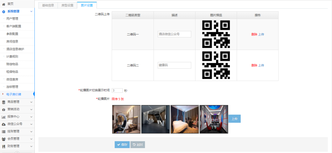Select the second carousel image, dark geometric room

pos(156,119)
